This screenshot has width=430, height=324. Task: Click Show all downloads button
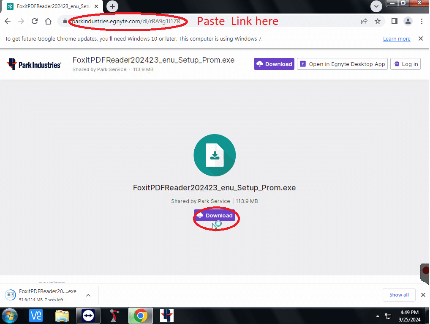pyautogui.click(x=399, y=295)
